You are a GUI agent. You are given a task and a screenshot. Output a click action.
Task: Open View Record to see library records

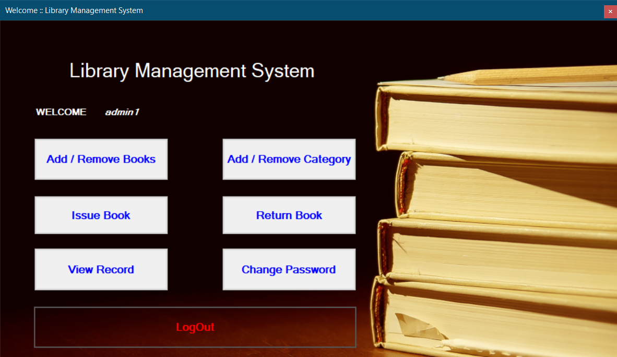click(x=101, y=269)
